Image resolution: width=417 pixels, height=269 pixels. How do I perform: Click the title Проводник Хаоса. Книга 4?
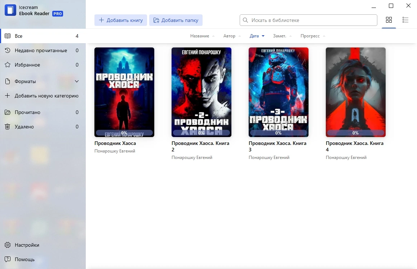tap(355, 146)
